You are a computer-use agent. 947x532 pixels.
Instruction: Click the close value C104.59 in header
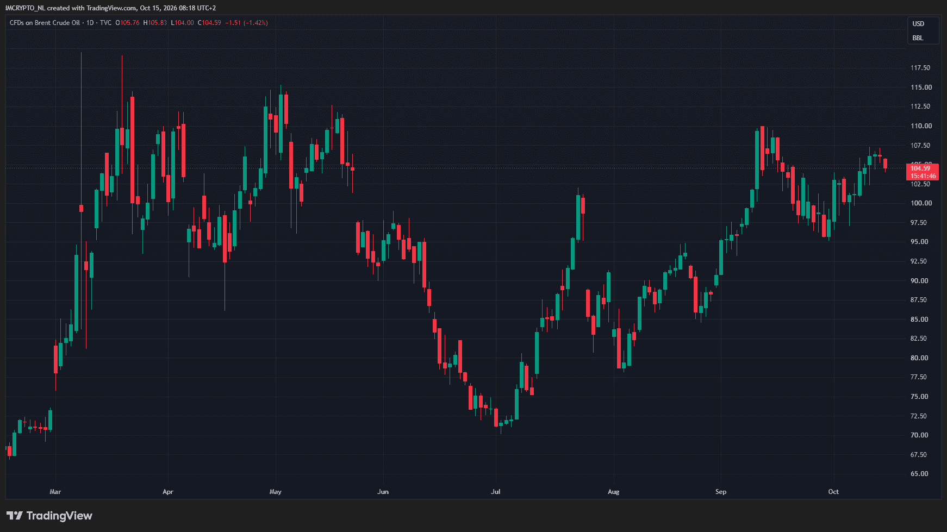(x=209, y=23)
